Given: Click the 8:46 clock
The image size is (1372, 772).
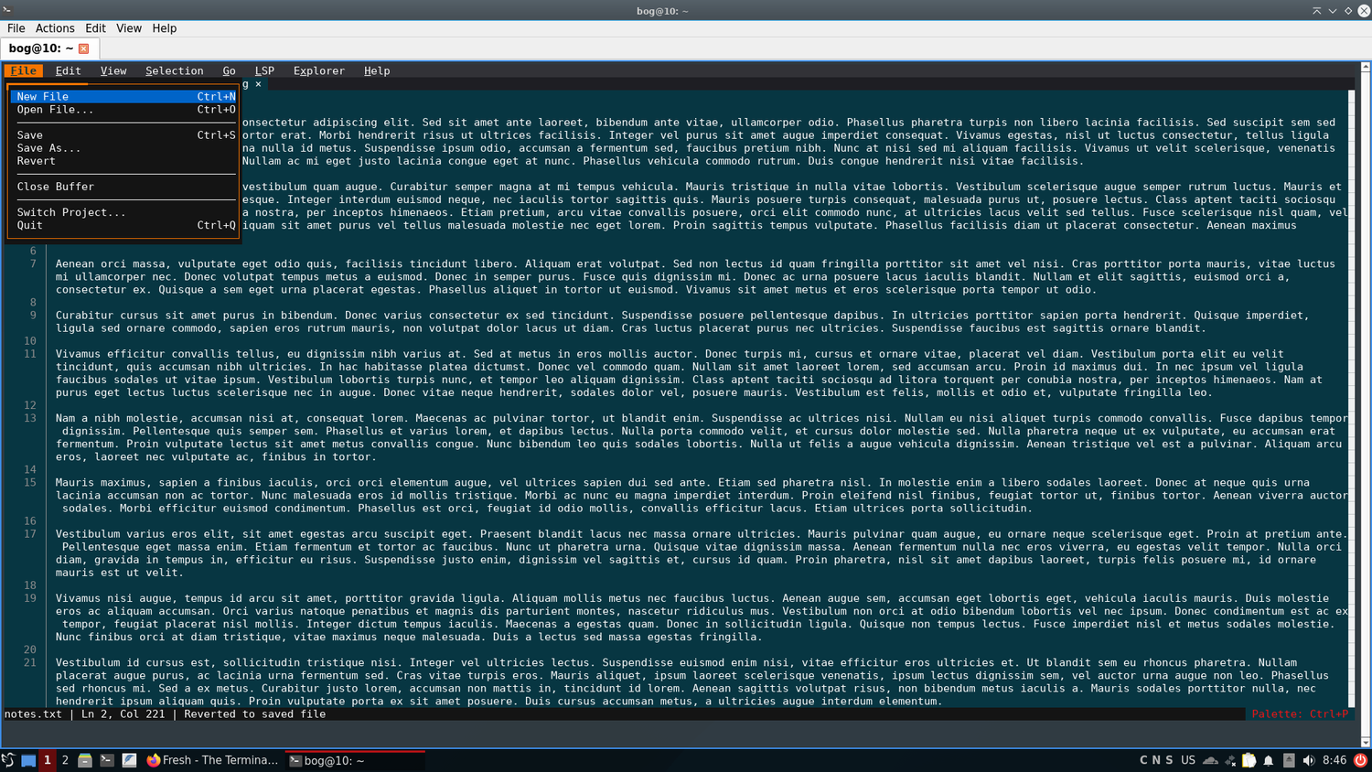Looking at the screenshot, I should point(1334,760).
